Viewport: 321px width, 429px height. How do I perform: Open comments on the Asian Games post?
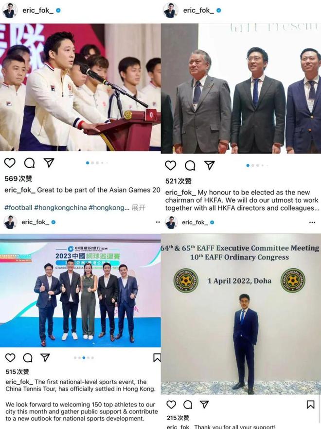[x=29, y=163]
